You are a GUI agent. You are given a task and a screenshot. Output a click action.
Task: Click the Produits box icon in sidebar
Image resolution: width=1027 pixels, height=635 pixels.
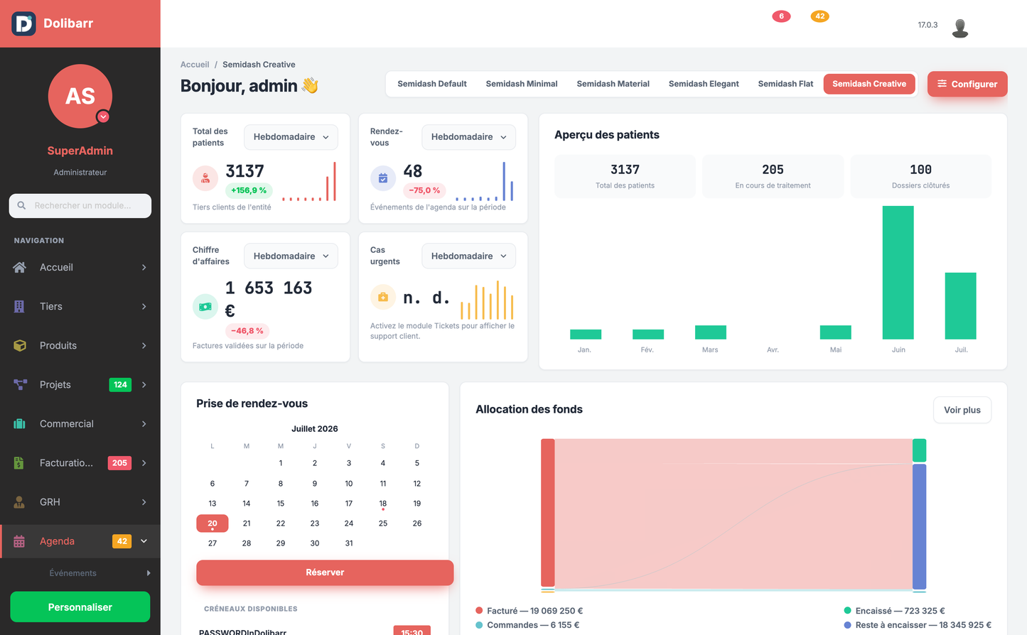click(20, 345)
